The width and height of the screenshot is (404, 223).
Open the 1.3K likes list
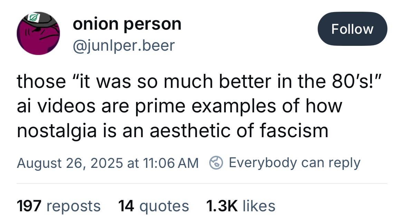pos(241,206)
